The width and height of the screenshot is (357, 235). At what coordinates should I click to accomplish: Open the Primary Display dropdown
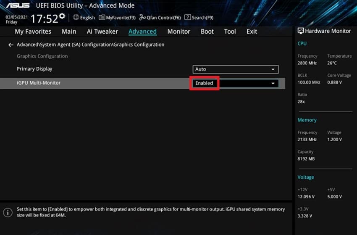click(x=236, y=69)
